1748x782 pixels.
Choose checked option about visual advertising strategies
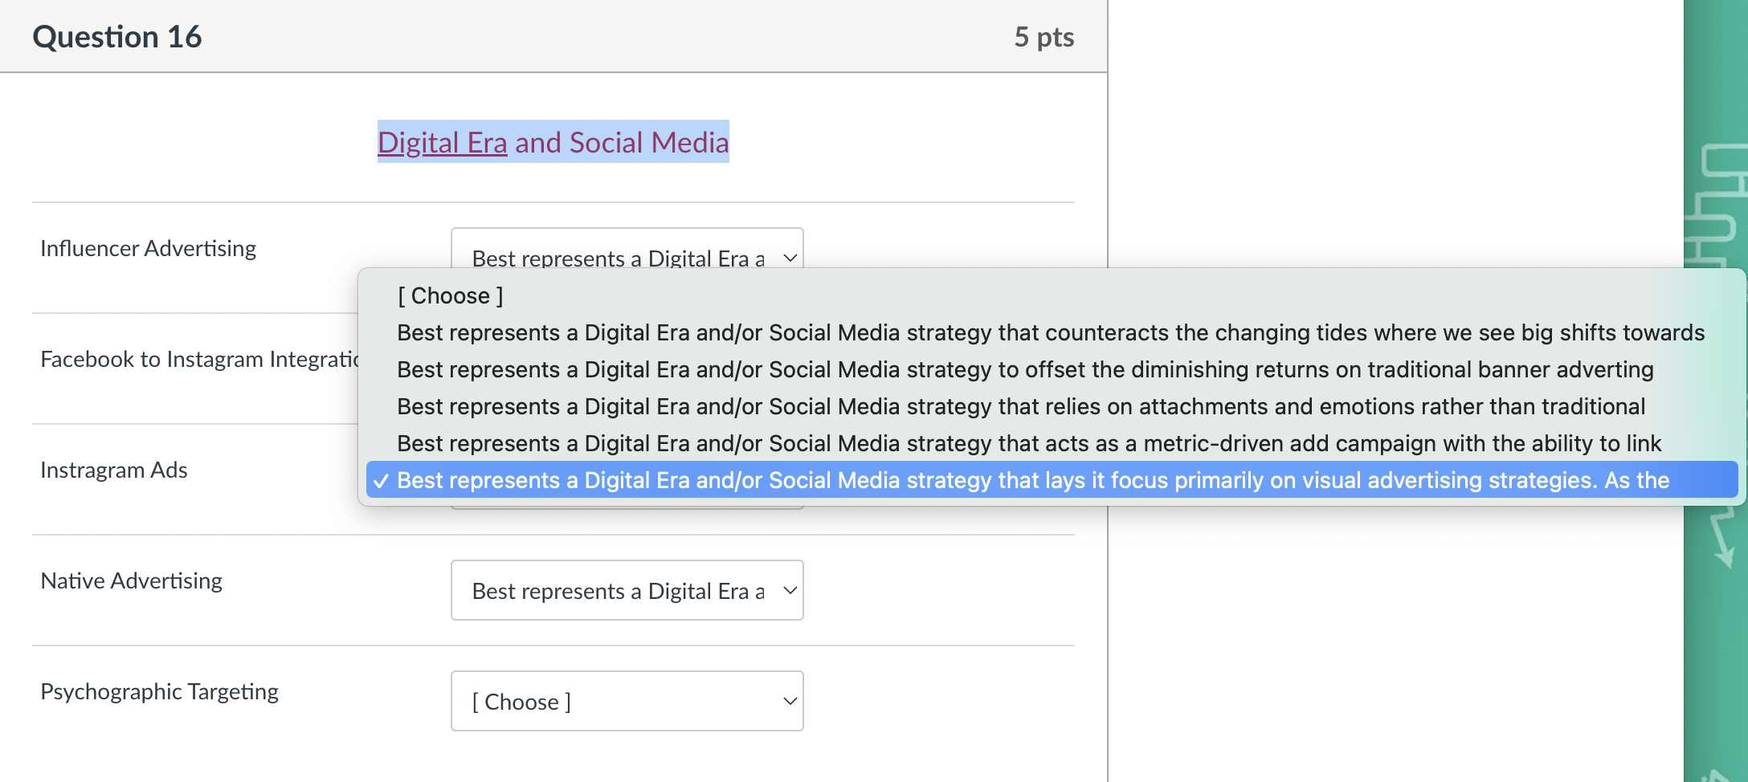pos(1052,480)
